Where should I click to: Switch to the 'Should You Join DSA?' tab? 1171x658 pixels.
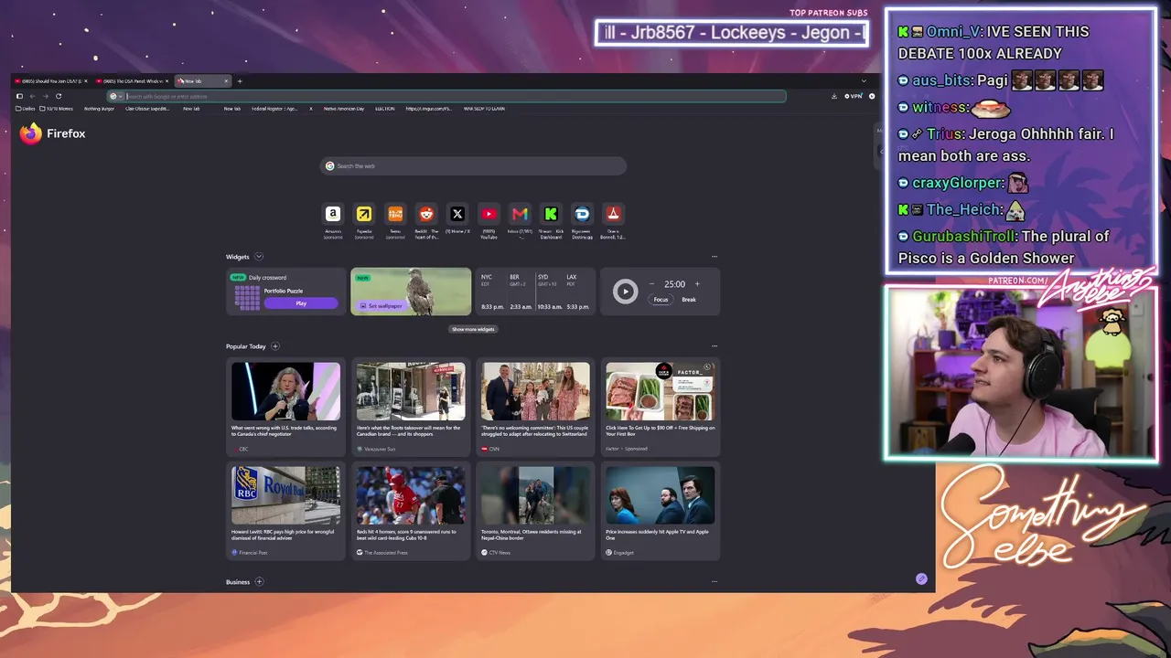point(51,81)
